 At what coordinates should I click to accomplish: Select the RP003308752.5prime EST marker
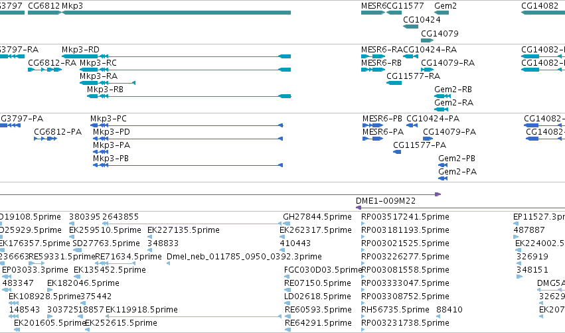(363, 303)
